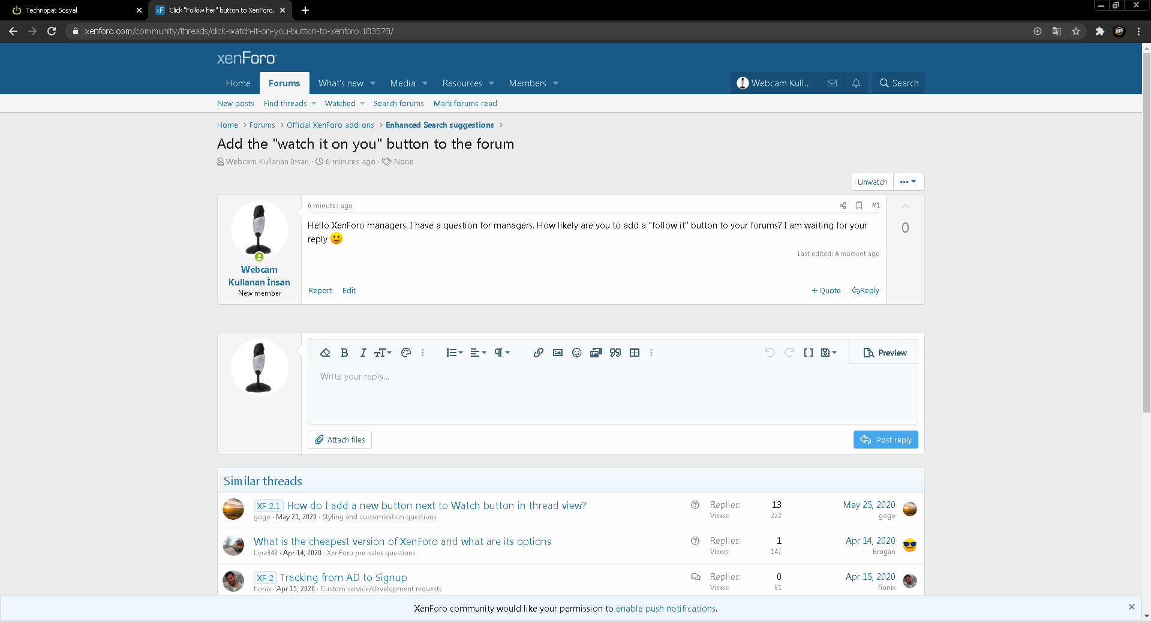
Task: Undo the last editor action
Action: (770, 353)
